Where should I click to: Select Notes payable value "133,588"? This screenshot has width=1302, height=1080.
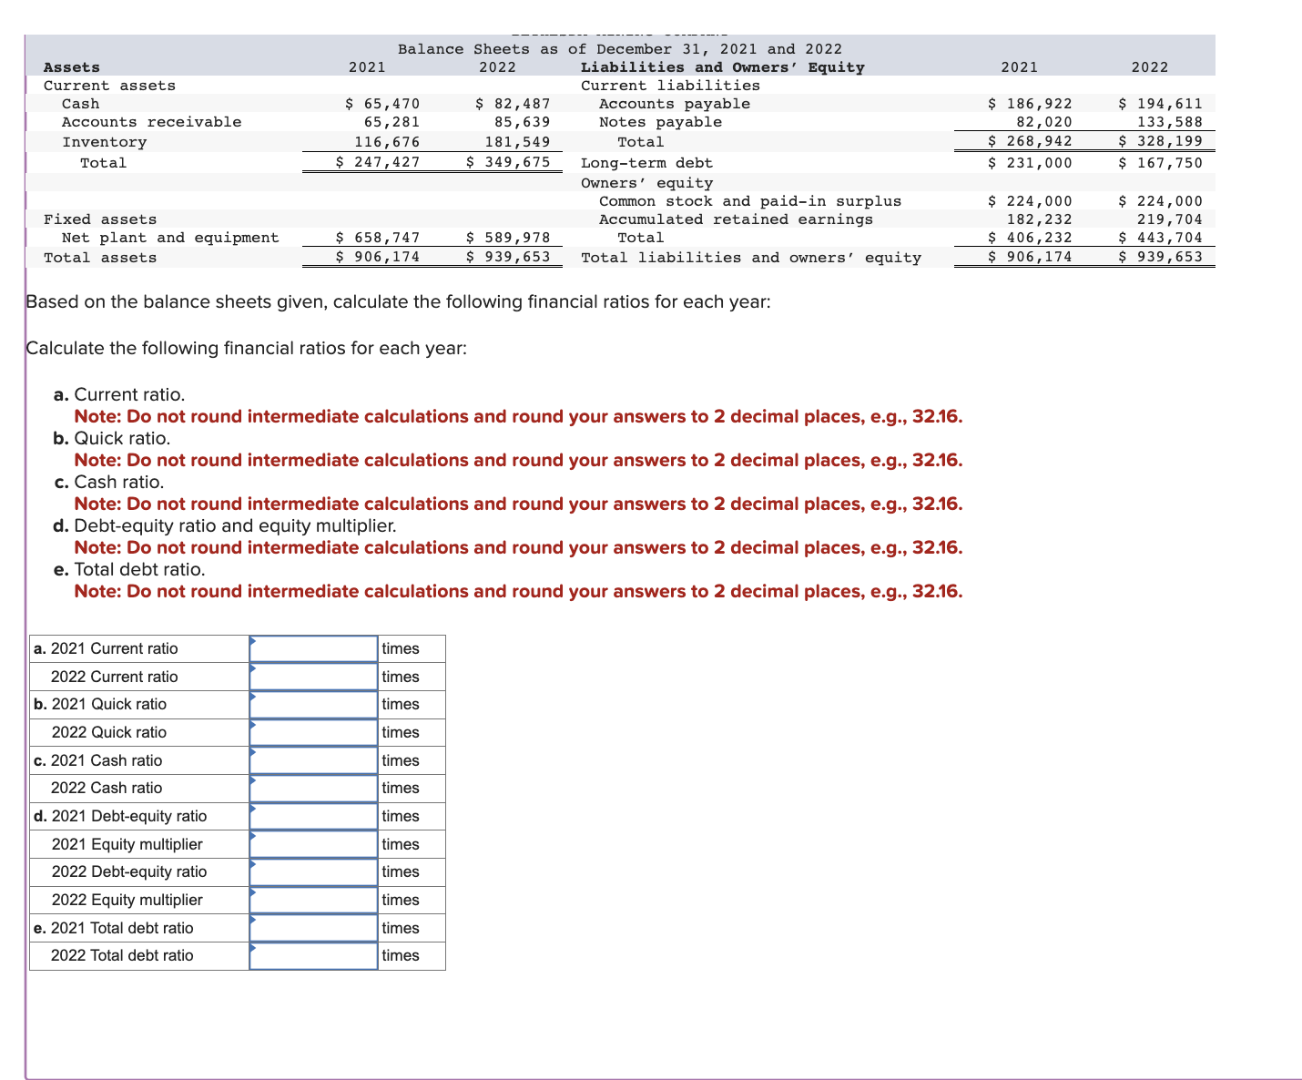coord(1170,122)
